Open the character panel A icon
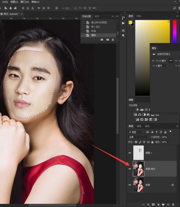The width and height of the screenshot is (180, 207). pyautogui.click(x=123, y=31)
